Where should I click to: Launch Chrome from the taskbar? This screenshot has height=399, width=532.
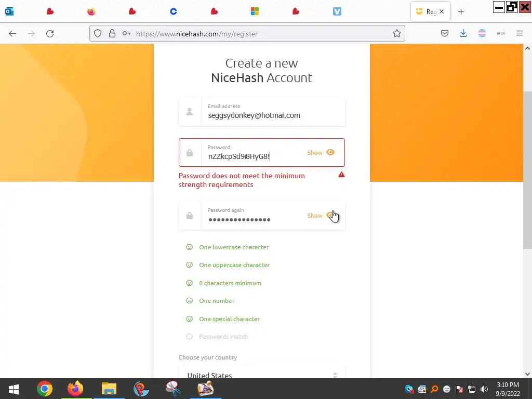coord(45,389)
